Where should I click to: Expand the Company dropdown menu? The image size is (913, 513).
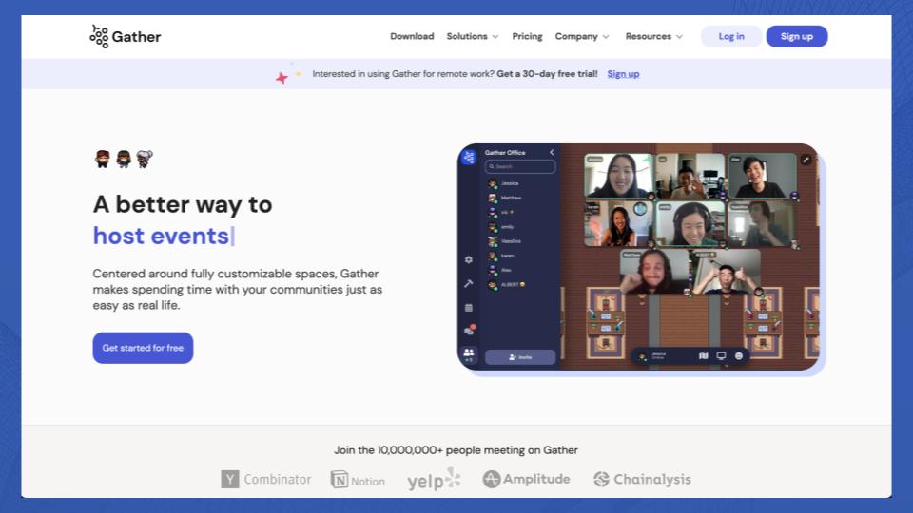pyautogui.click(x=582, y=36)
